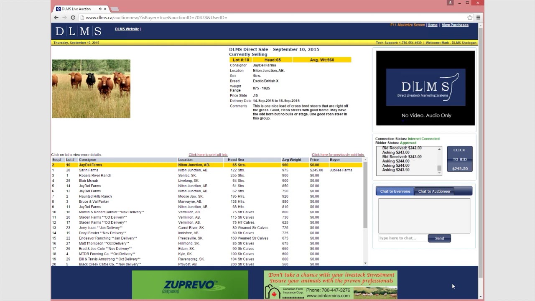Select Brad & Joe Cole lot
The image size is (535, 301).
point(207,249)
